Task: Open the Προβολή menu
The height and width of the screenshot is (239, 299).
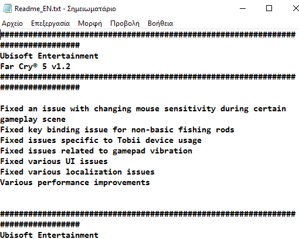Action: (x=125, y=23)
